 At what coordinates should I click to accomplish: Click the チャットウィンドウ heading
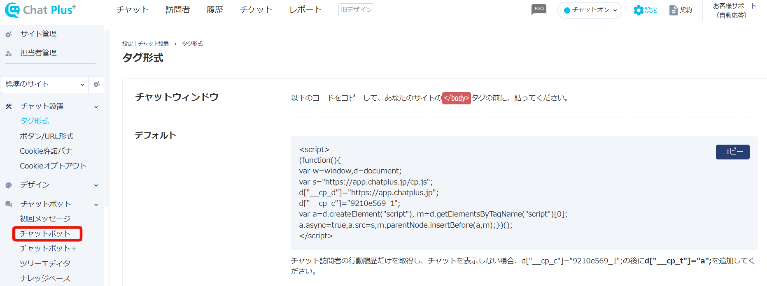[x=177, y=97]
